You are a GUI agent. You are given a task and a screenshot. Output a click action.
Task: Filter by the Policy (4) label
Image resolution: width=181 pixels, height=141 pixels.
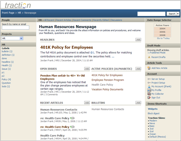tap(6, 79)
